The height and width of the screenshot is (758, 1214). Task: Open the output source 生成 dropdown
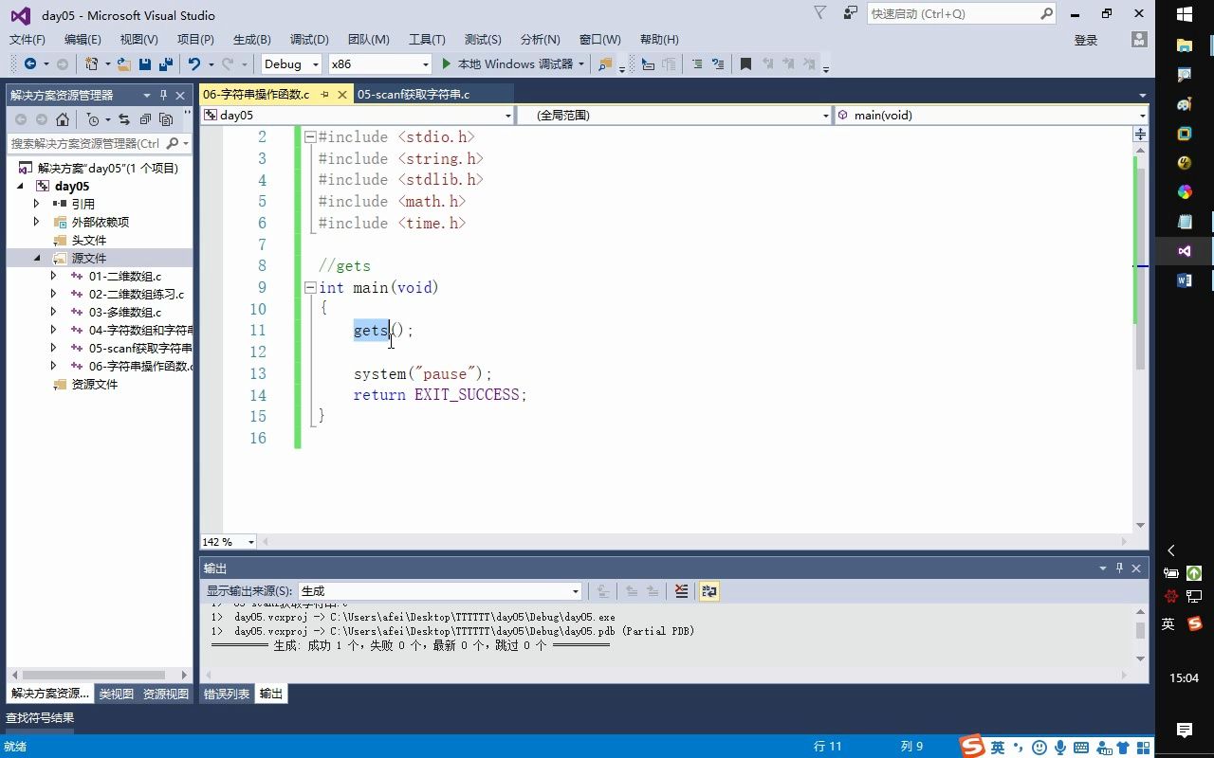[x=439, y=591]
